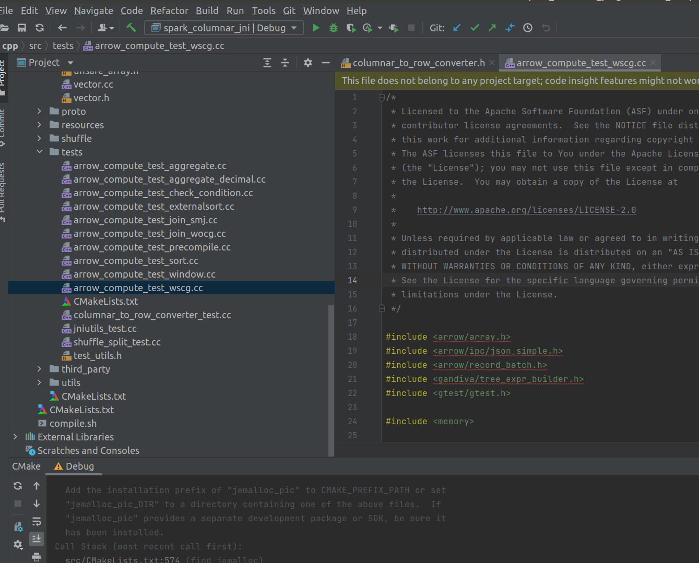
Task: Run with Coverage from the toolbar
Action: (x=350, y=27)
